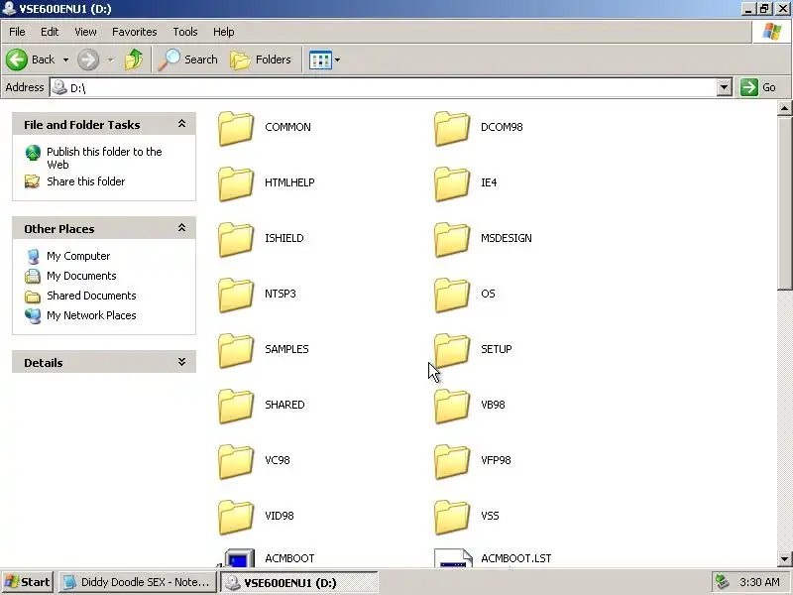
Task: Open the DCOM98 folder icon
Action: (x=452, y=129)
